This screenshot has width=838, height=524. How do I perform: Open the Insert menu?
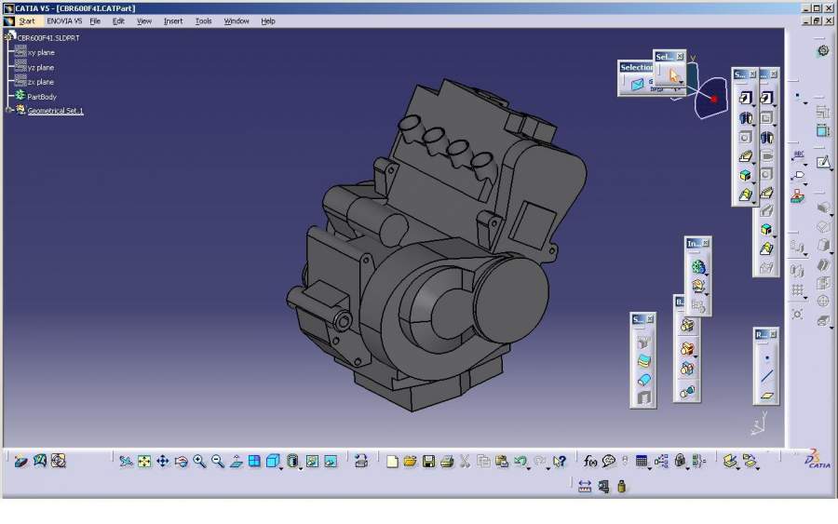(173, 20)
